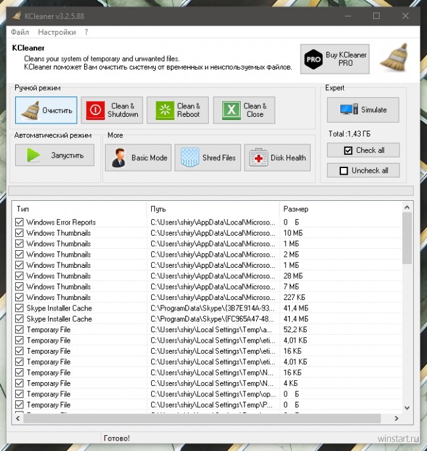Open Disk Health via the first-aid icon
The width and height of the screenshot is (427, 451).
coord(258,158)
